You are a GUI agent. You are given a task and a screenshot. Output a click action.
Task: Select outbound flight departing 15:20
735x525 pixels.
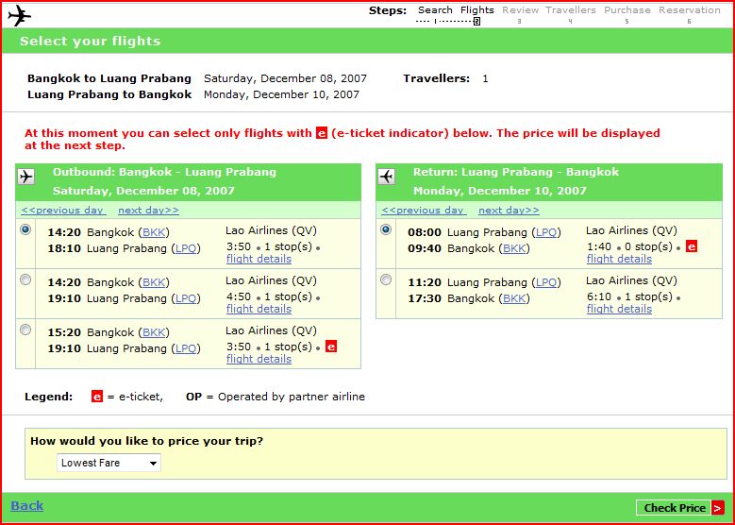click(25, 330)
